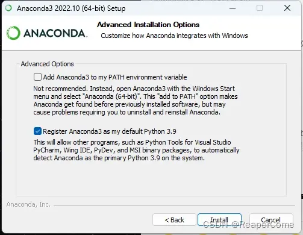Cancel the Anaconda setup
This screenshot has width=303, height=235.
pos(271,220)
